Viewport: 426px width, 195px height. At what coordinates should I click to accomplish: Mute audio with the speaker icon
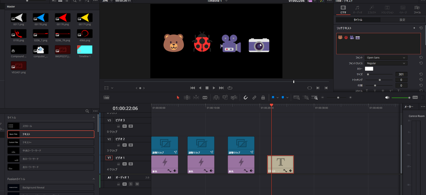click(x=387, y=97)
